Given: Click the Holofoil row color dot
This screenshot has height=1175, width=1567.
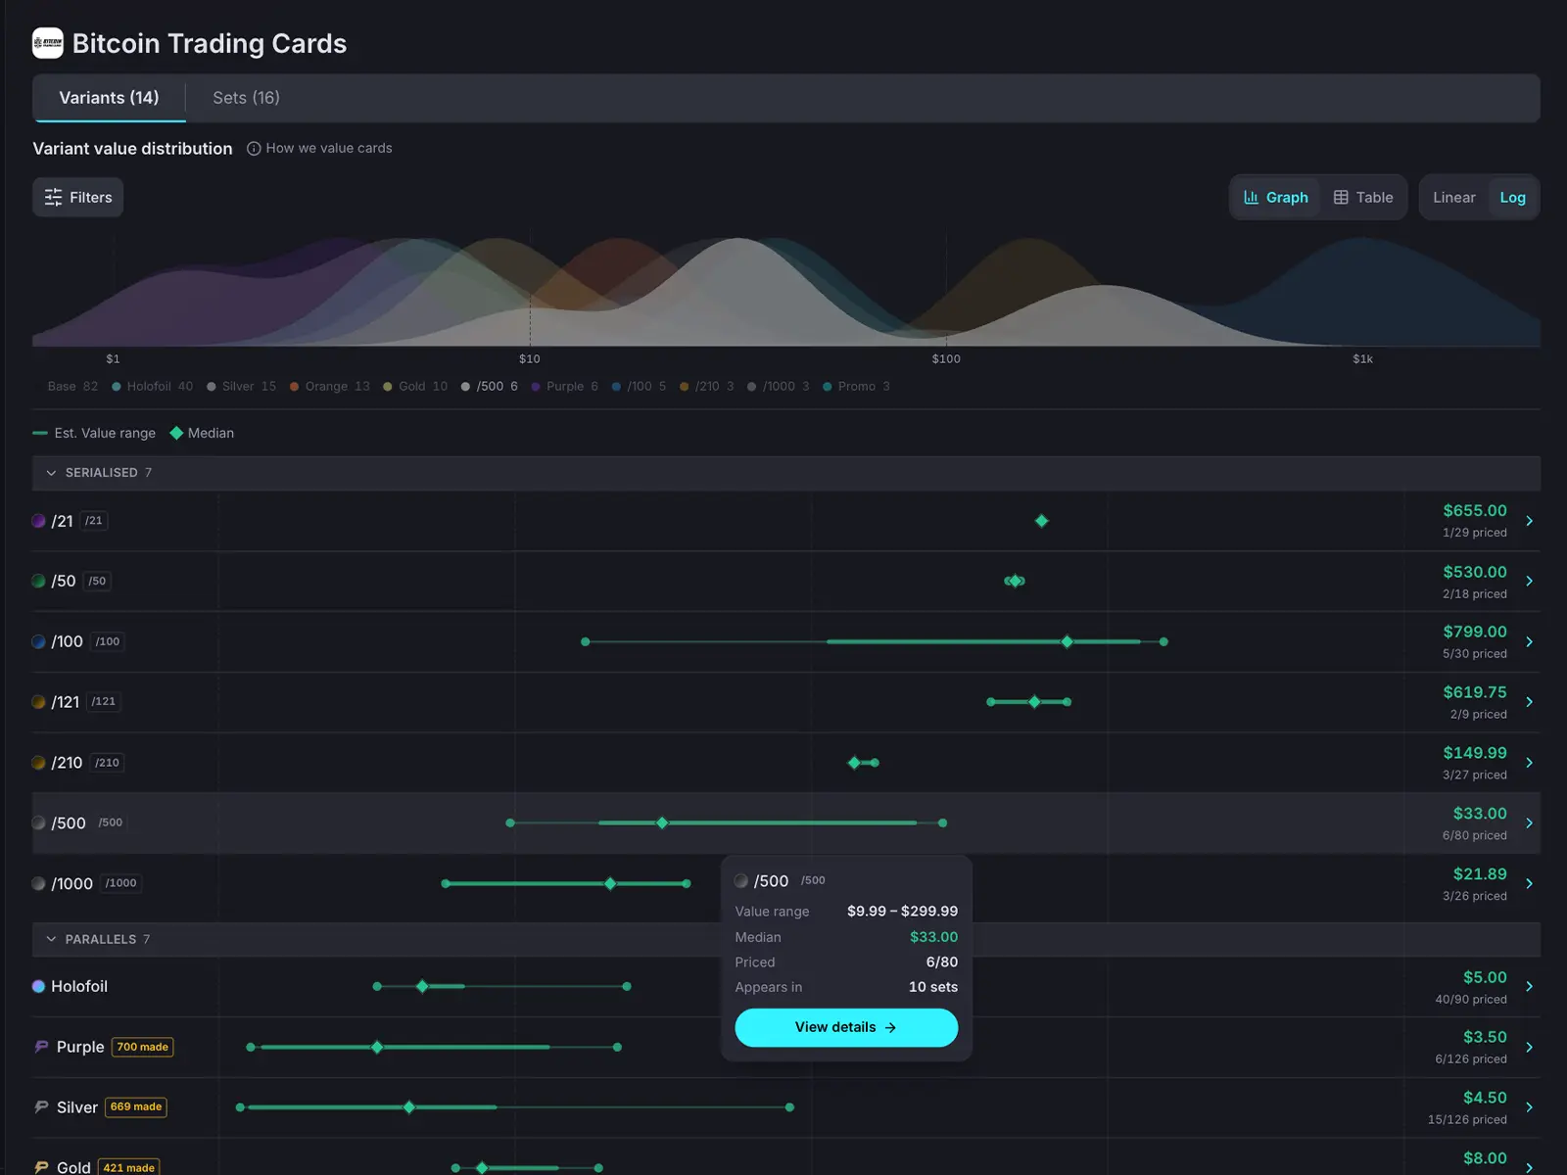Looking at the screenshot, I should [x=39, y=987].
